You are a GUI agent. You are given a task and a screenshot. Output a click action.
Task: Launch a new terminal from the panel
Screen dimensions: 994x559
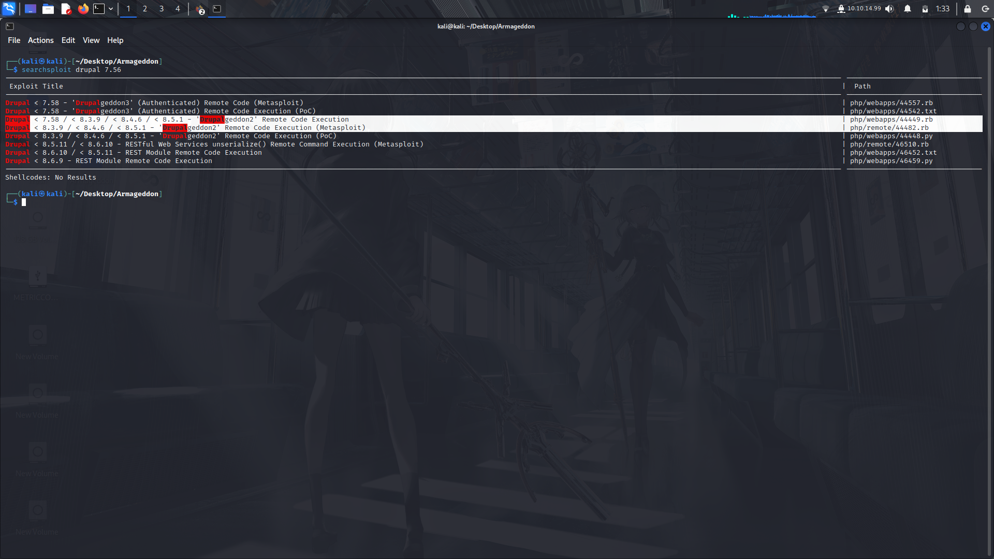click(x=100, y=8)
